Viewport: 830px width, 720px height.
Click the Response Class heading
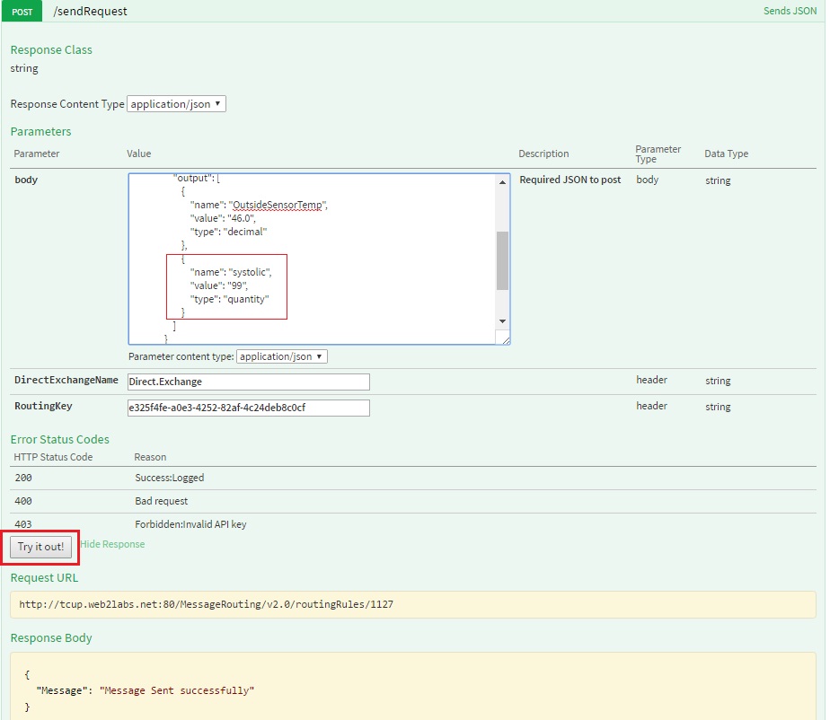tap(51, 49)
